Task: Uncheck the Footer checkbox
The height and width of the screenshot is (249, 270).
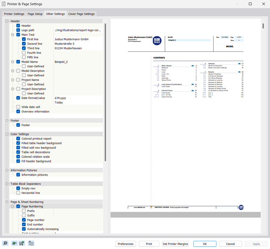Action: (x=18, y=125)
